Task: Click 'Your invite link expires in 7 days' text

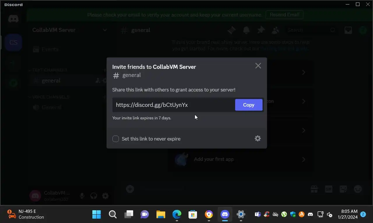Action: pyautogui.click(x=142, y=118)
